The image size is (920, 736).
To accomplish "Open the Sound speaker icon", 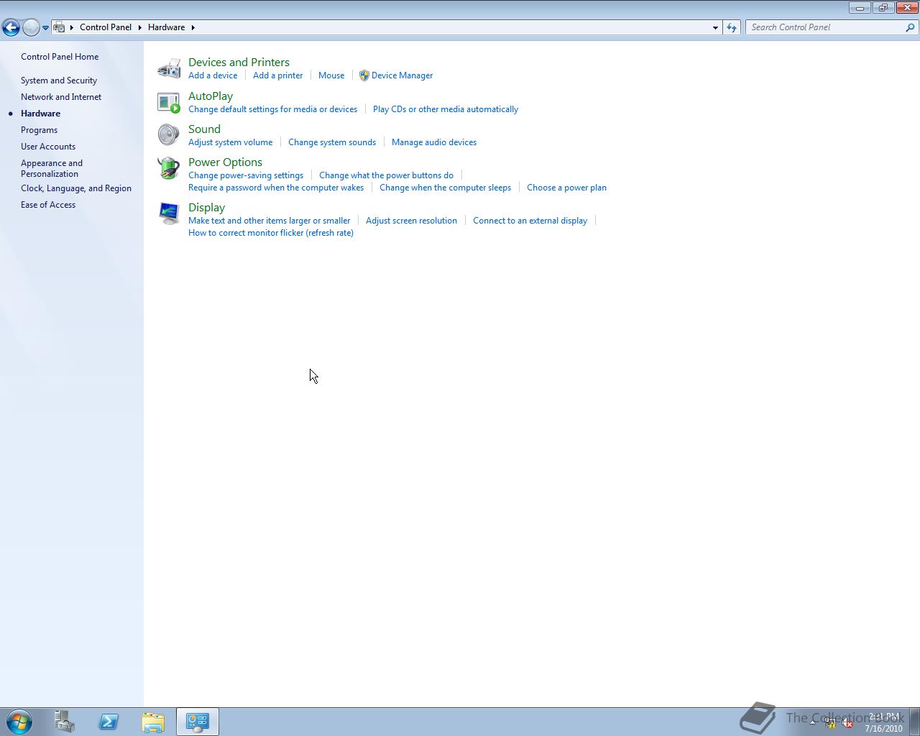I will 169,135.
